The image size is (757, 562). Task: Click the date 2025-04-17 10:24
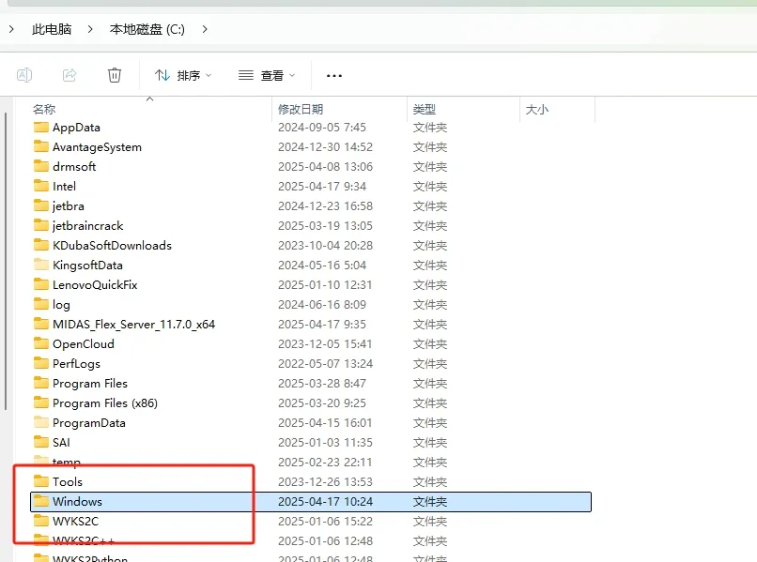pos(325,502)
